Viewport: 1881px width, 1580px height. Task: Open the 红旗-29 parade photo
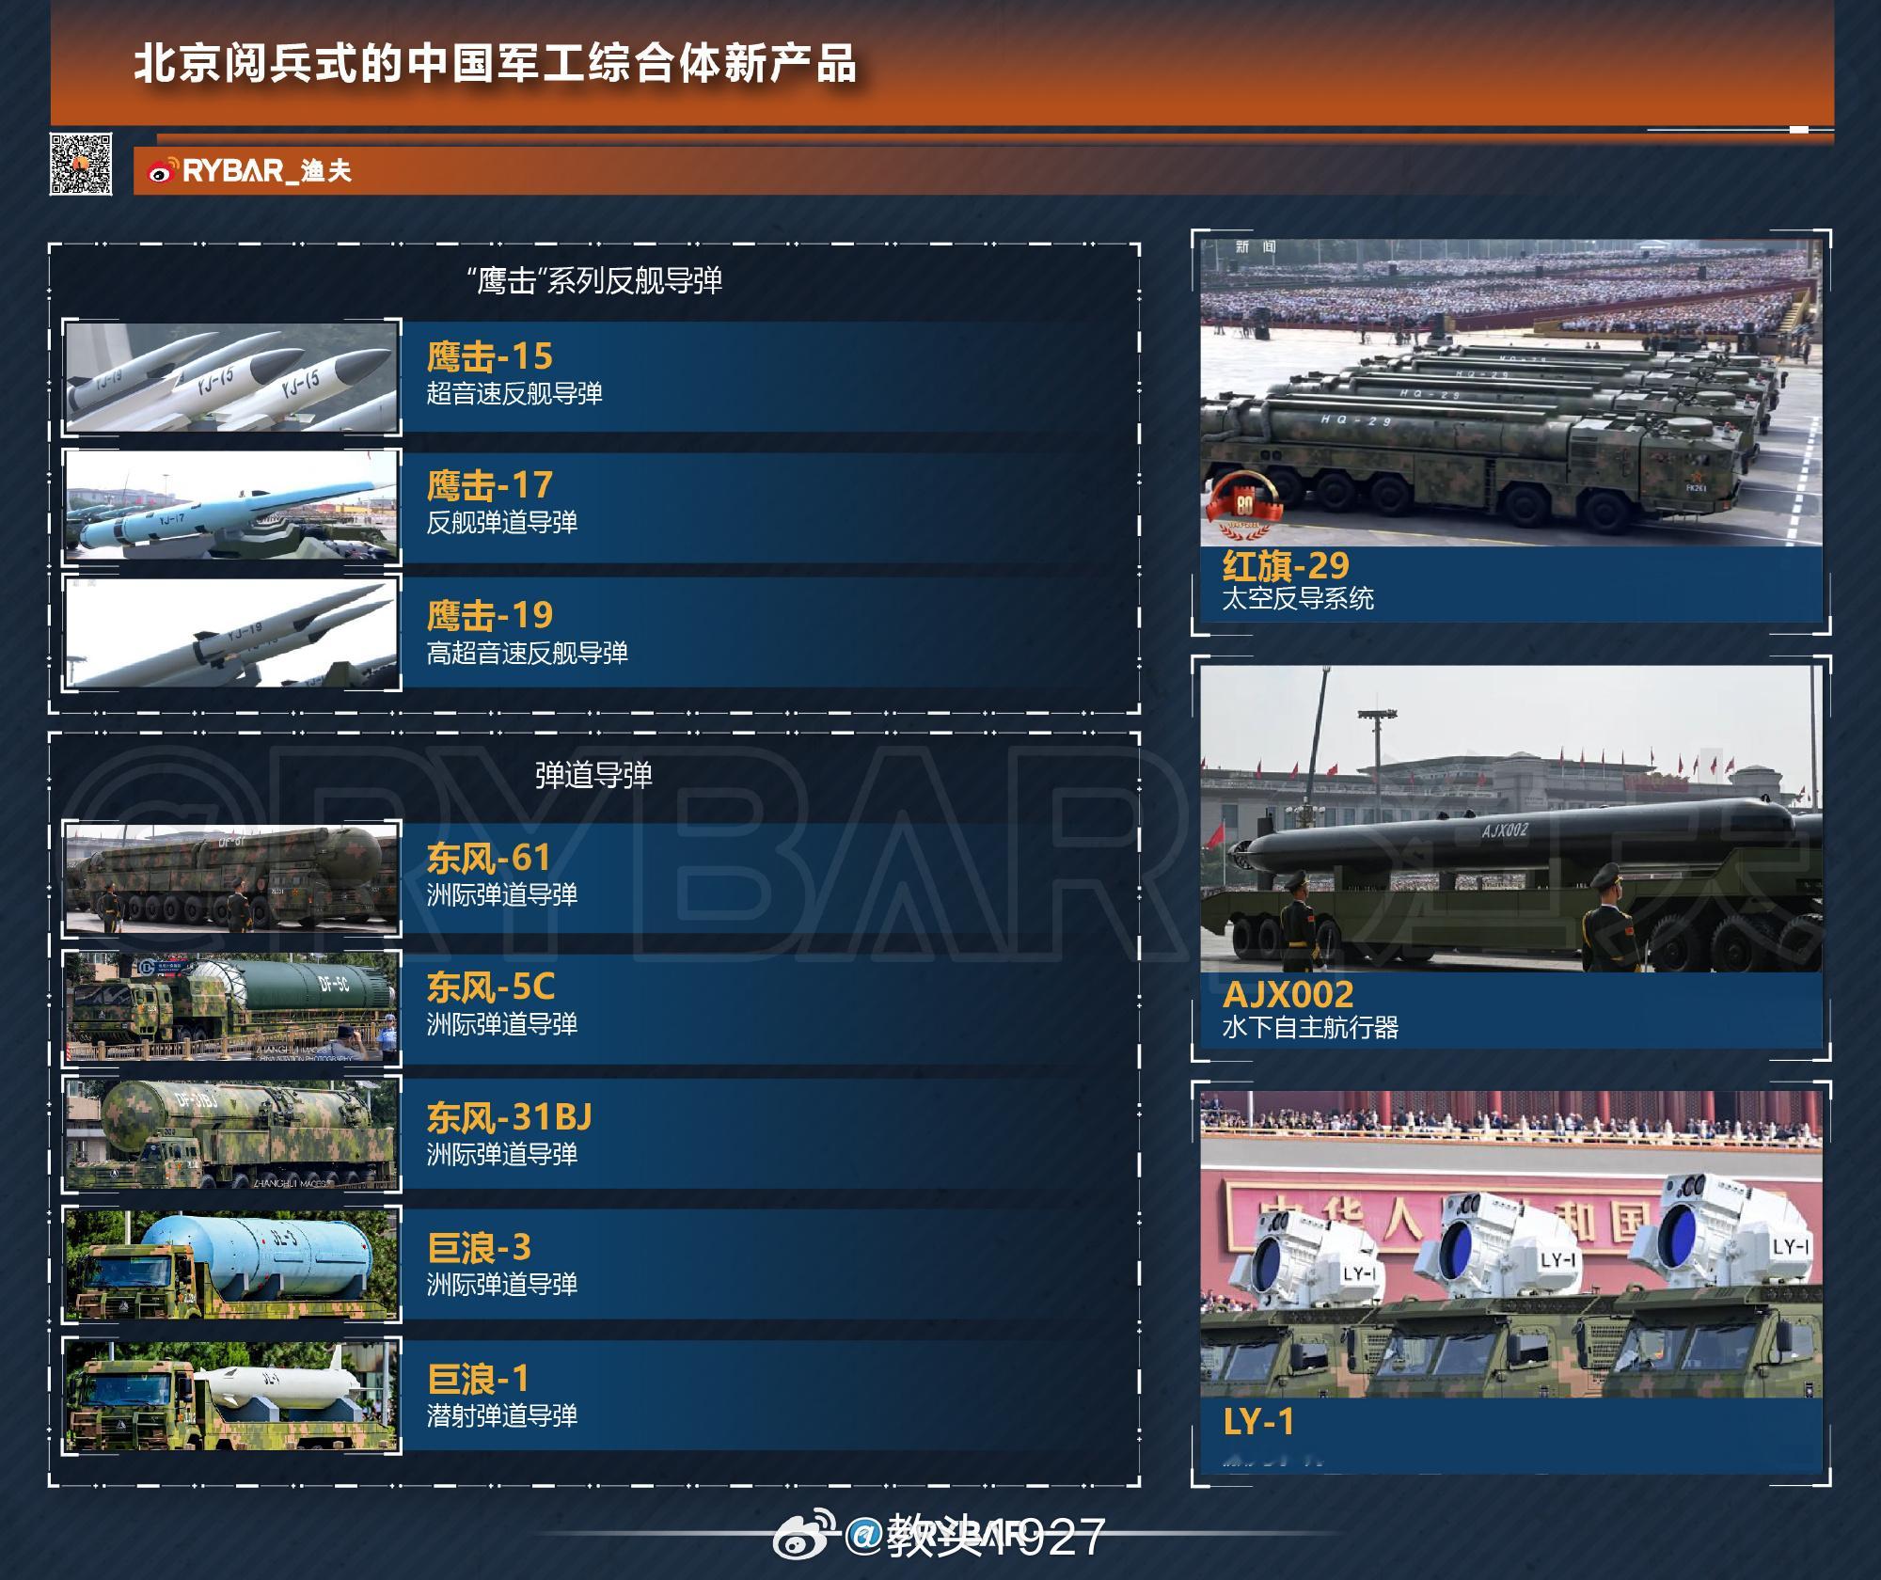tap(1511, 392)
